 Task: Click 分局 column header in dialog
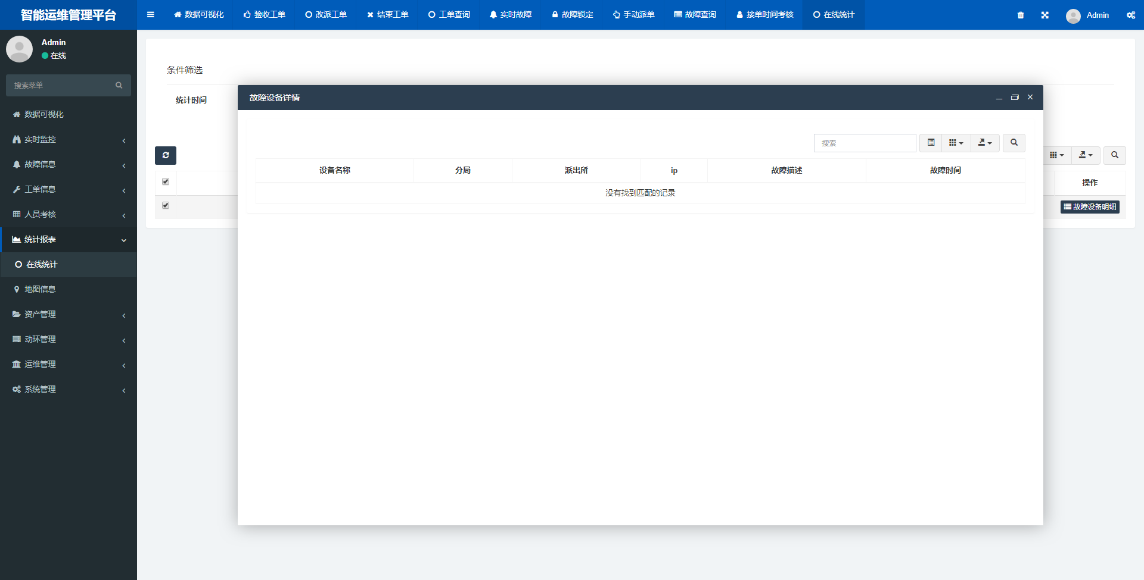[463, 171]
